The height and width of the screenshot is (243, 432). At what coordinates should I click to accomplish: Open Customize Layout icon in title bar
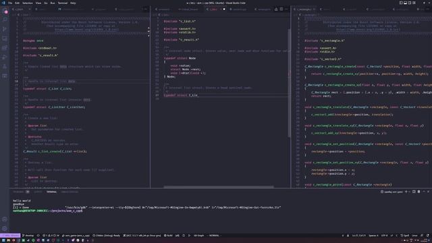[x=414, y=3]
